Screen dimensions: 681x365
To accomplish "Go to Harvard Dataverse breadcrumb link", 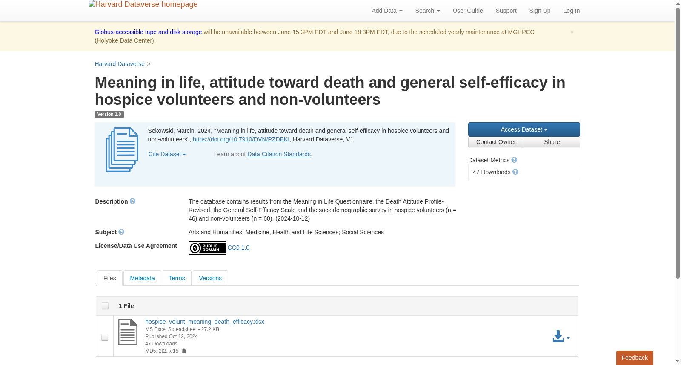I will tap(120, 64).
